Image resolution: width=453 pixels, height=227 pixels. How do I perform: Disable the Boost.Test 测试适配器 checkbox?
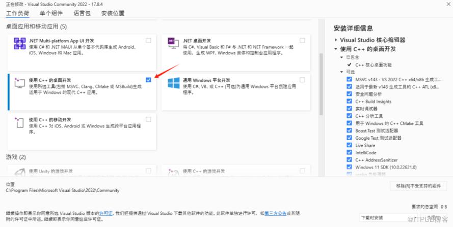349,131
